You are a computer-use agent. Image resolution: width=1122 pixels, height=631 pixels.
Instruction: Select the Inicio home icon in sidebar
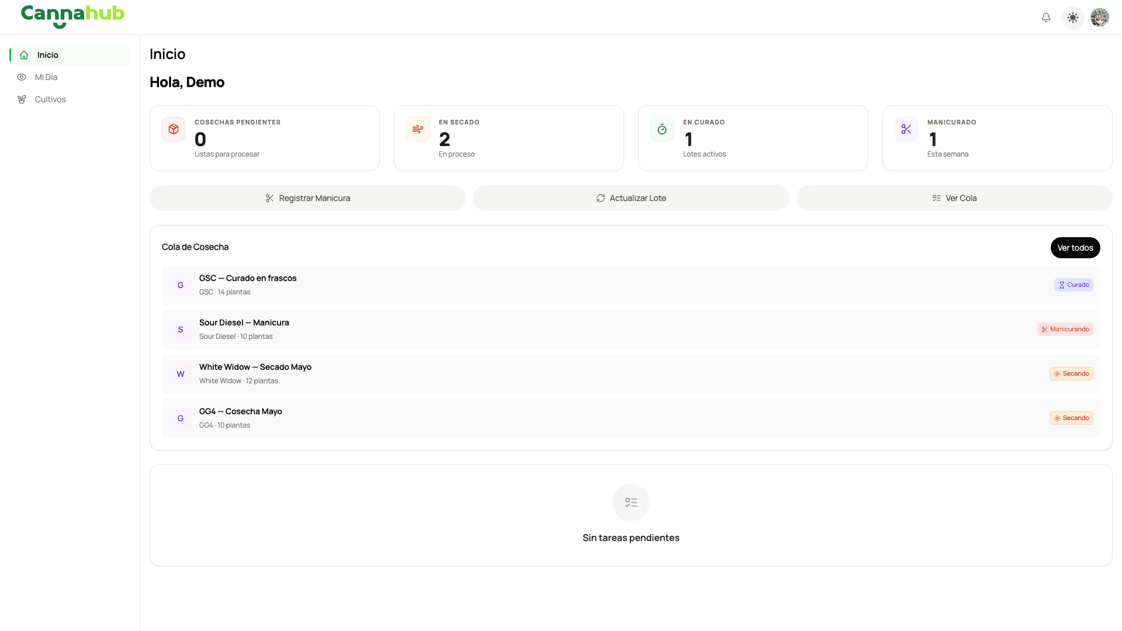(x=24, y=55)
